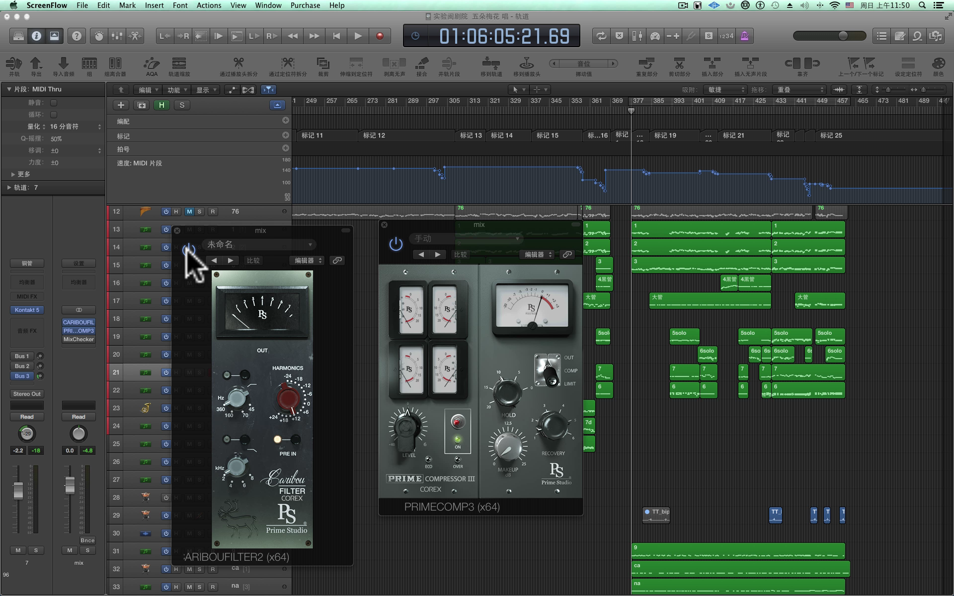Expand the 更多 more disclosure triangle
Screen dimensions: 954x596
[13, 174]
